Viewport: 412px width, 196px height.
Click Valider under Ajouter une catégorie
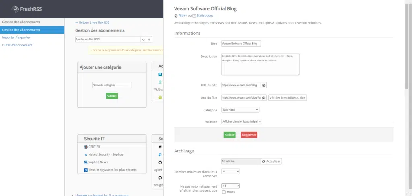tap(112, 96)
